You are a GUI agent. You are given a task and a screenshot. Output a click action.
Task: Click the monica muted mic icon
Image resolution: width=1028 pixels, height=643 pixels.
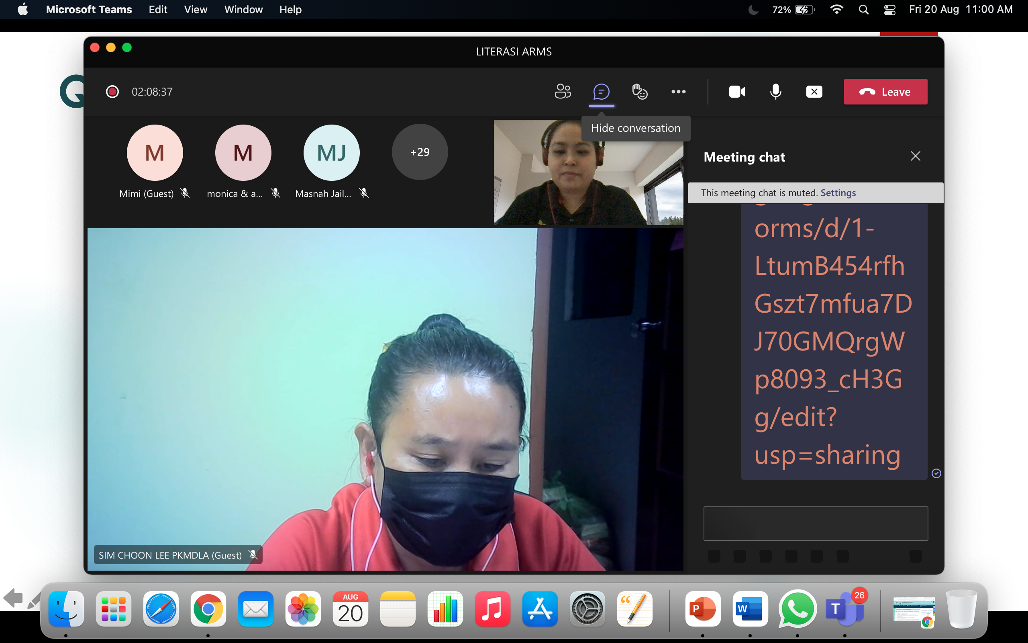[276, 193]
